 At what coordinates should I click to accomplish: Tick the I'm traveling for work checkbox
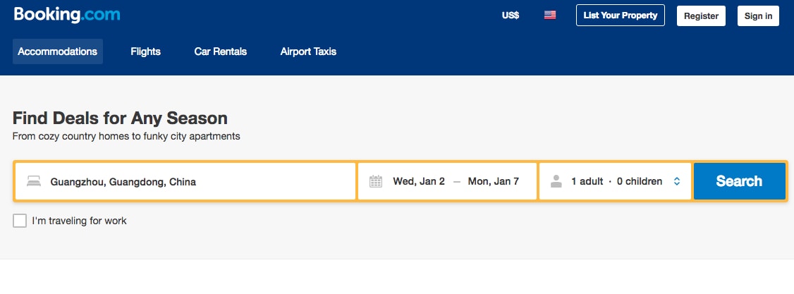click(x=20, y=221)
